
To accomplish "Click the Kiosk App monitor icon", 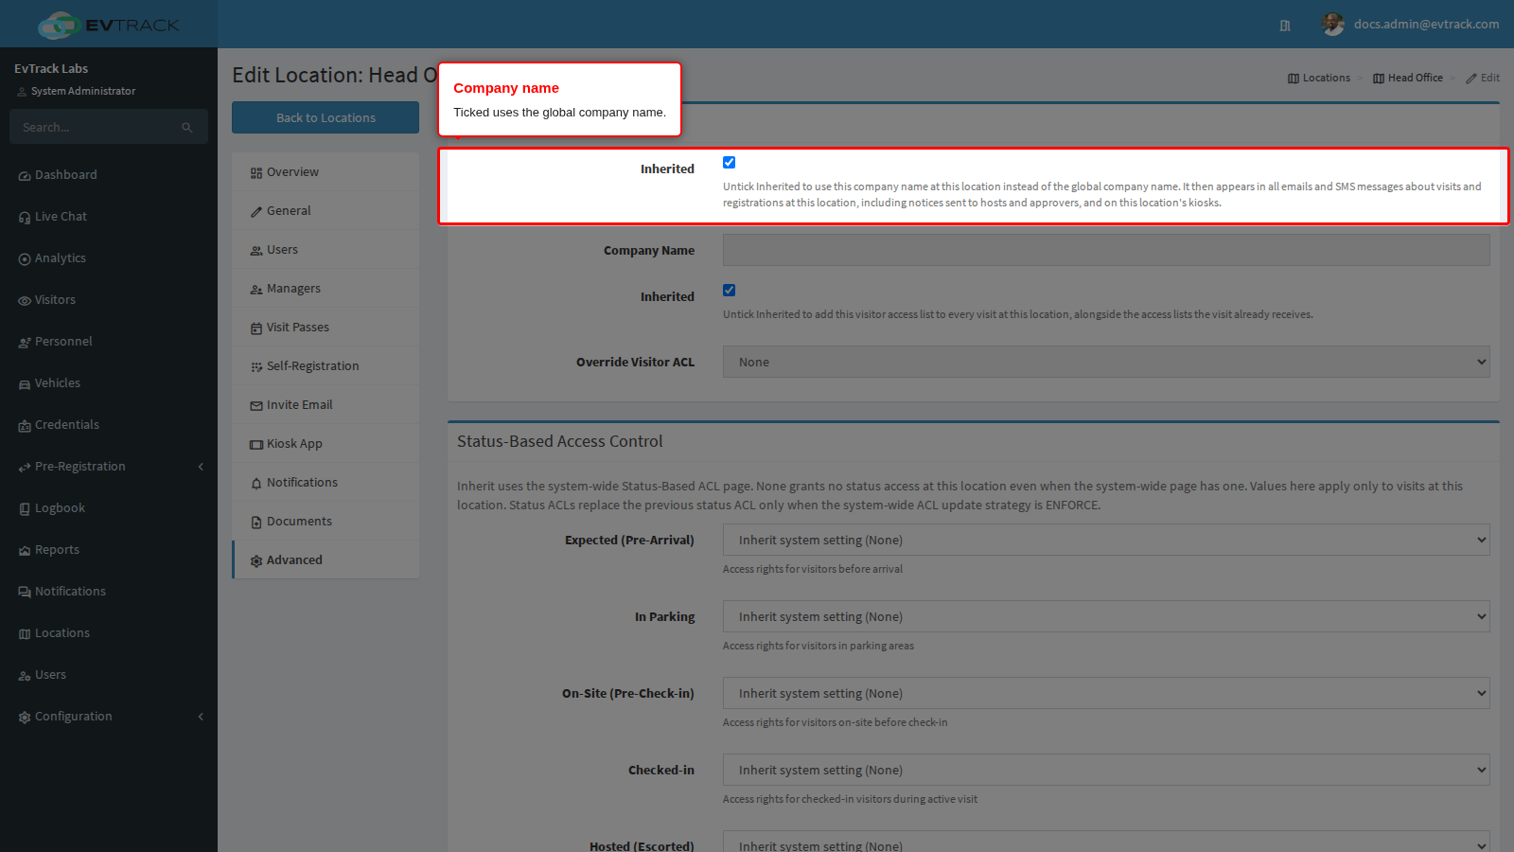I will [x=256, y=445].
